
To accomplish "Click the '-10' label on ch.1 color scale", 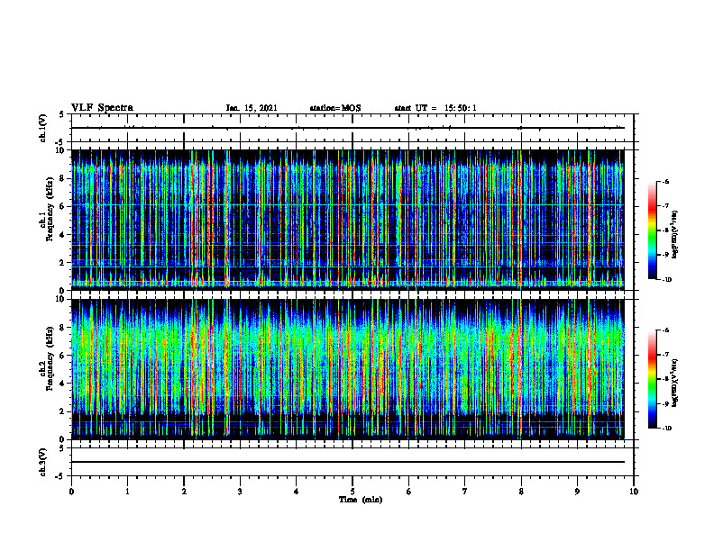I will coord(667,280).
